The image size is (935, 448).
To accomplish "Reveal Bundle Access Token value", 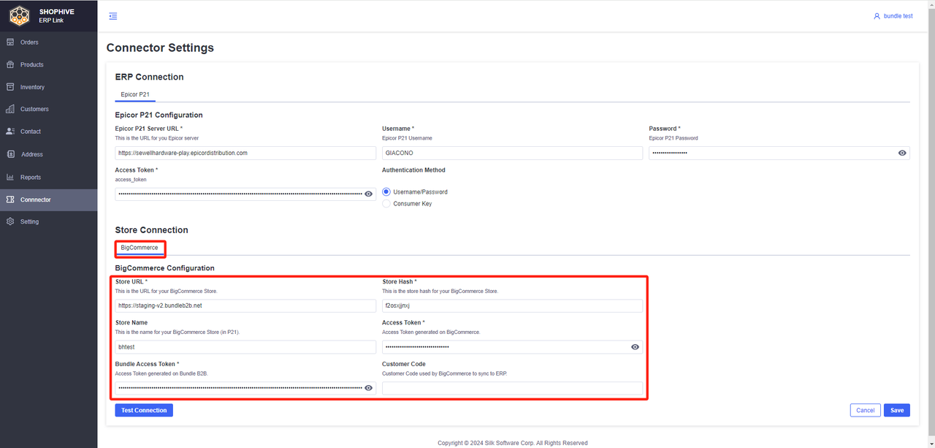I will 369,388.
